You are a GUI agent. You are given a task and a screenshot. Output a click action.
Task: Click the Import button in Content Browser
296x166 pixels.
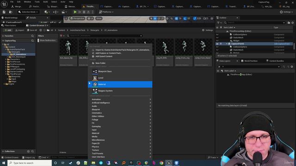(x=19, y=30)
